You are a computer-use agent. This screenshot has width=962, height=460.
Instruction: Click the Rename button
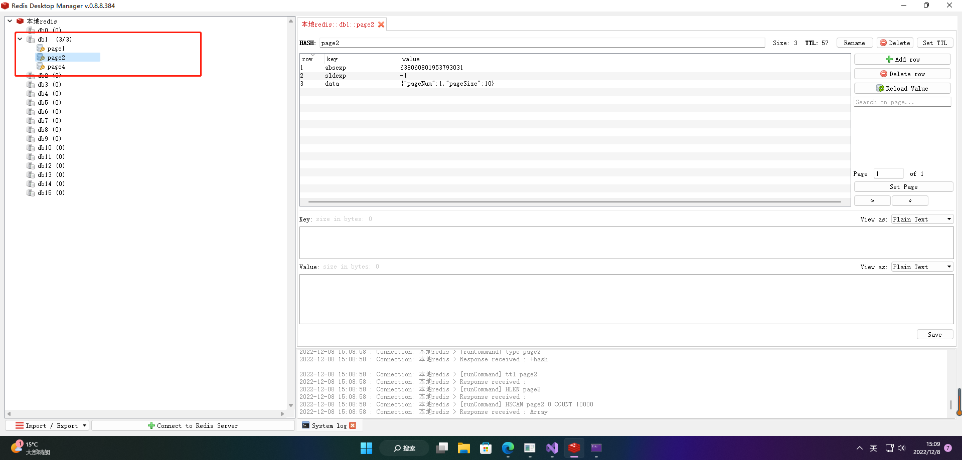(x=854, y=43)
